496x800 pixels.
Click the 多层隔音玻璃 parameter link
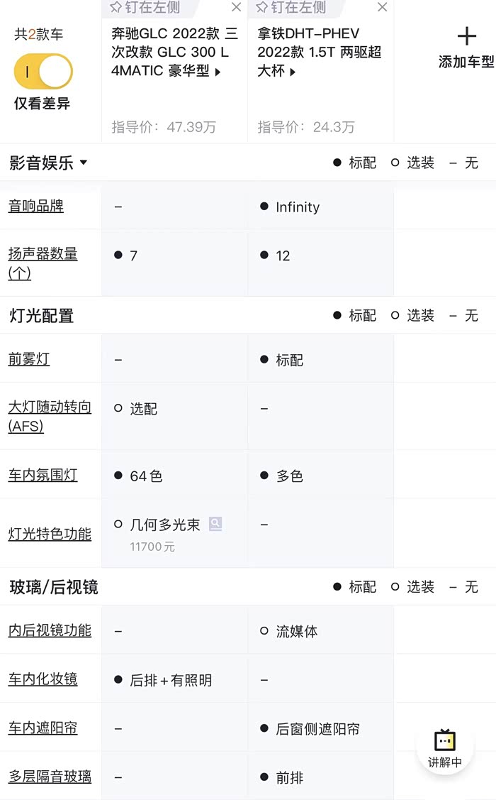(50, 777)
